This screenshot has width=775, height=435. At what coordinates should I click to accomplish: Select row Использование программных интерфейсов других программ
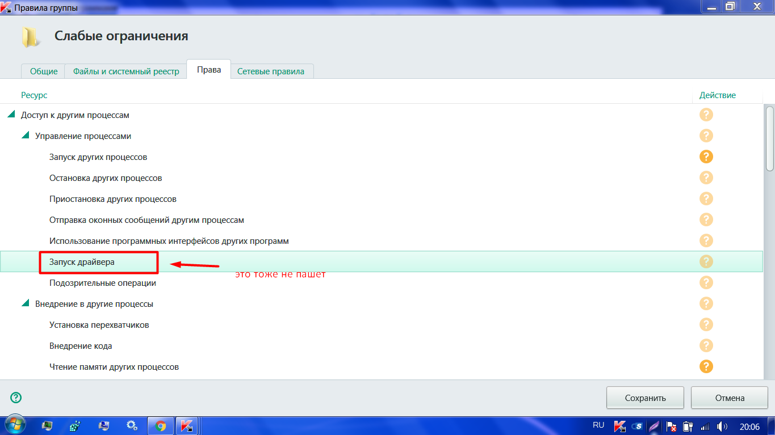pyautogui.click(x=382, y=241)
